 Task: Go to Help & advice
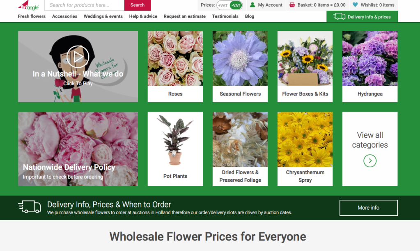pyautogui.click(x=143, y=16)
